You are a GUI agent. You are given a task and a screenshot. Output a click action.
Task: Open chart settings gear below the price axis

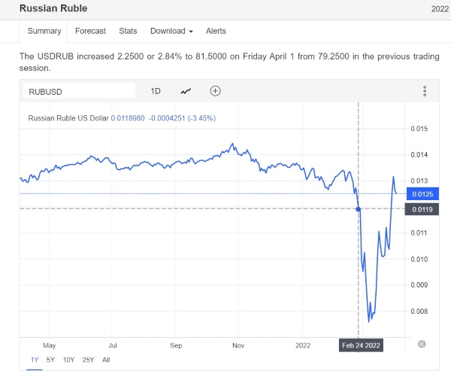pyautogui.click(x=422, y=344)
